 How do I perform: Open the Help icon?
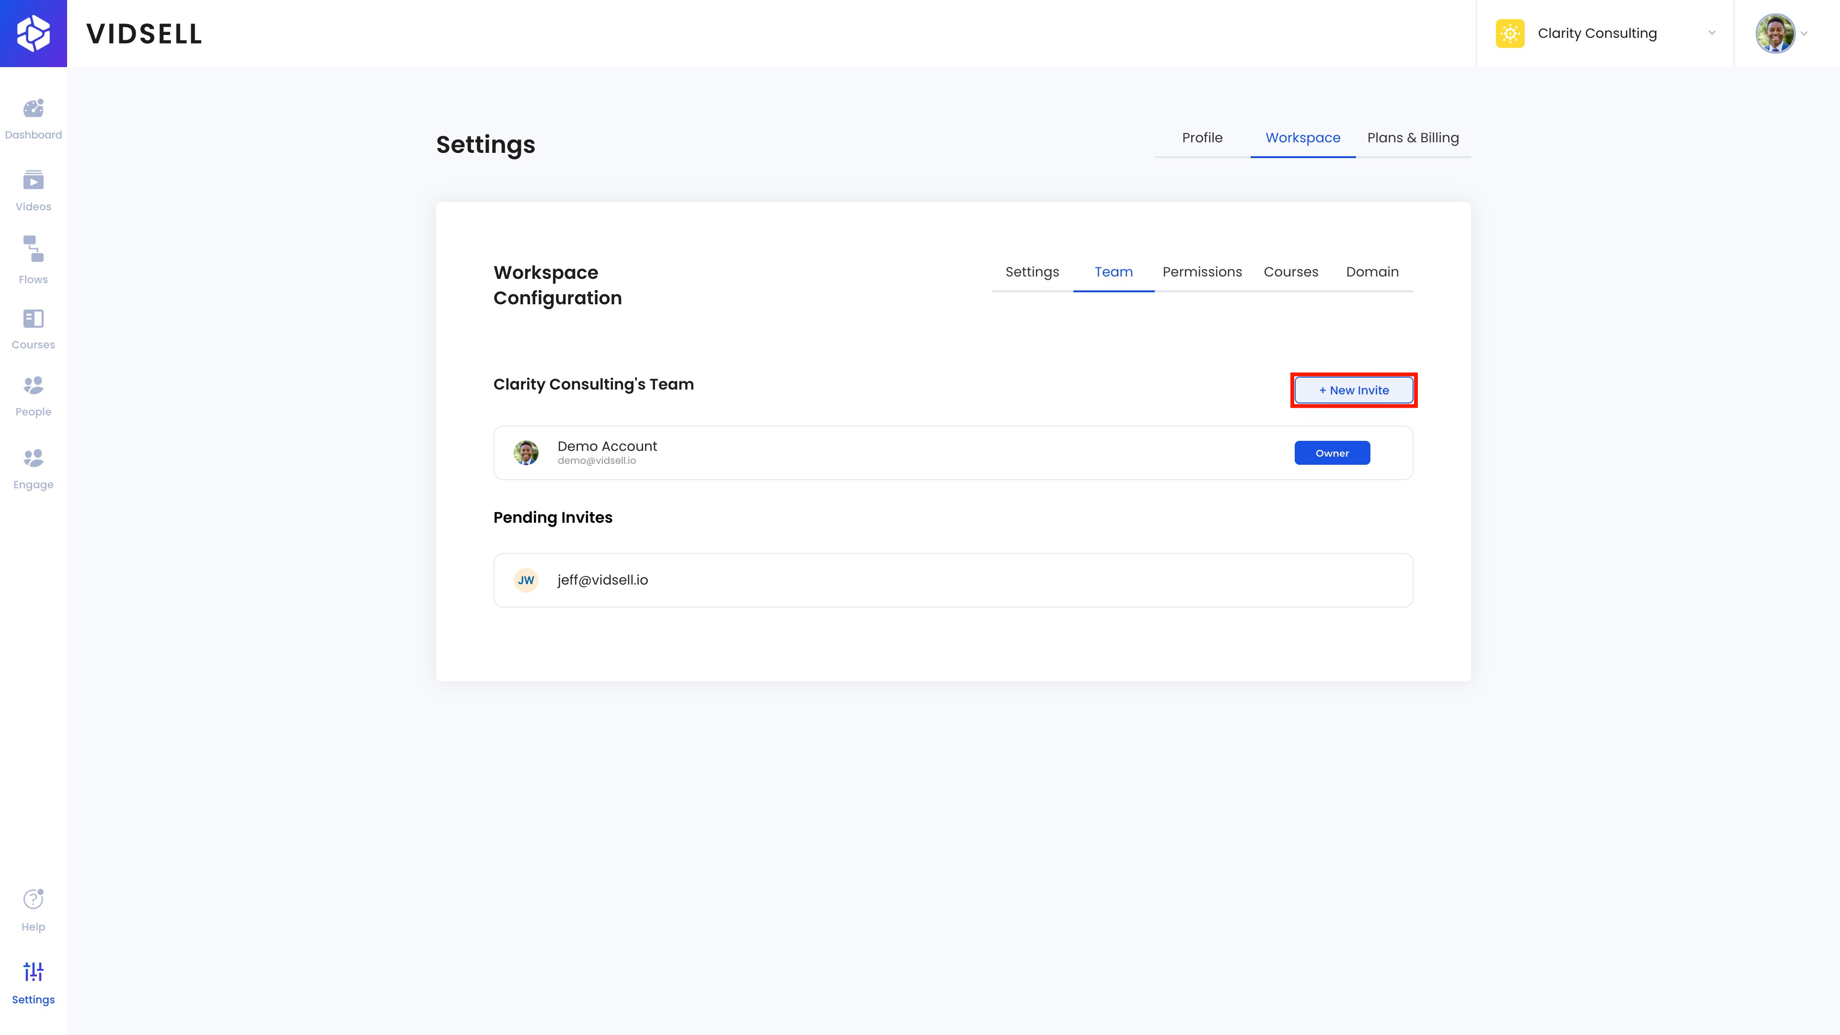click(33, 899)
